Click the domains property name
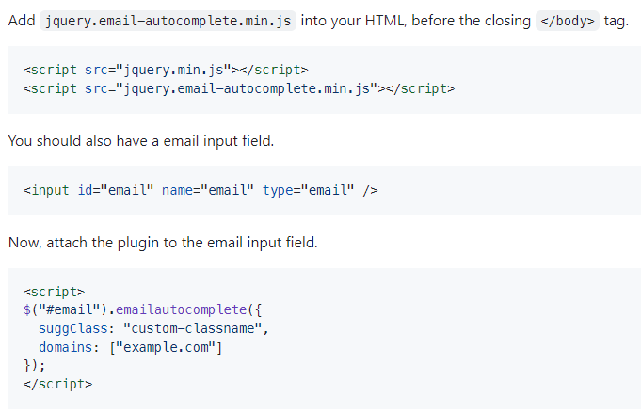 pyautogui.click(x=65, y=347)
